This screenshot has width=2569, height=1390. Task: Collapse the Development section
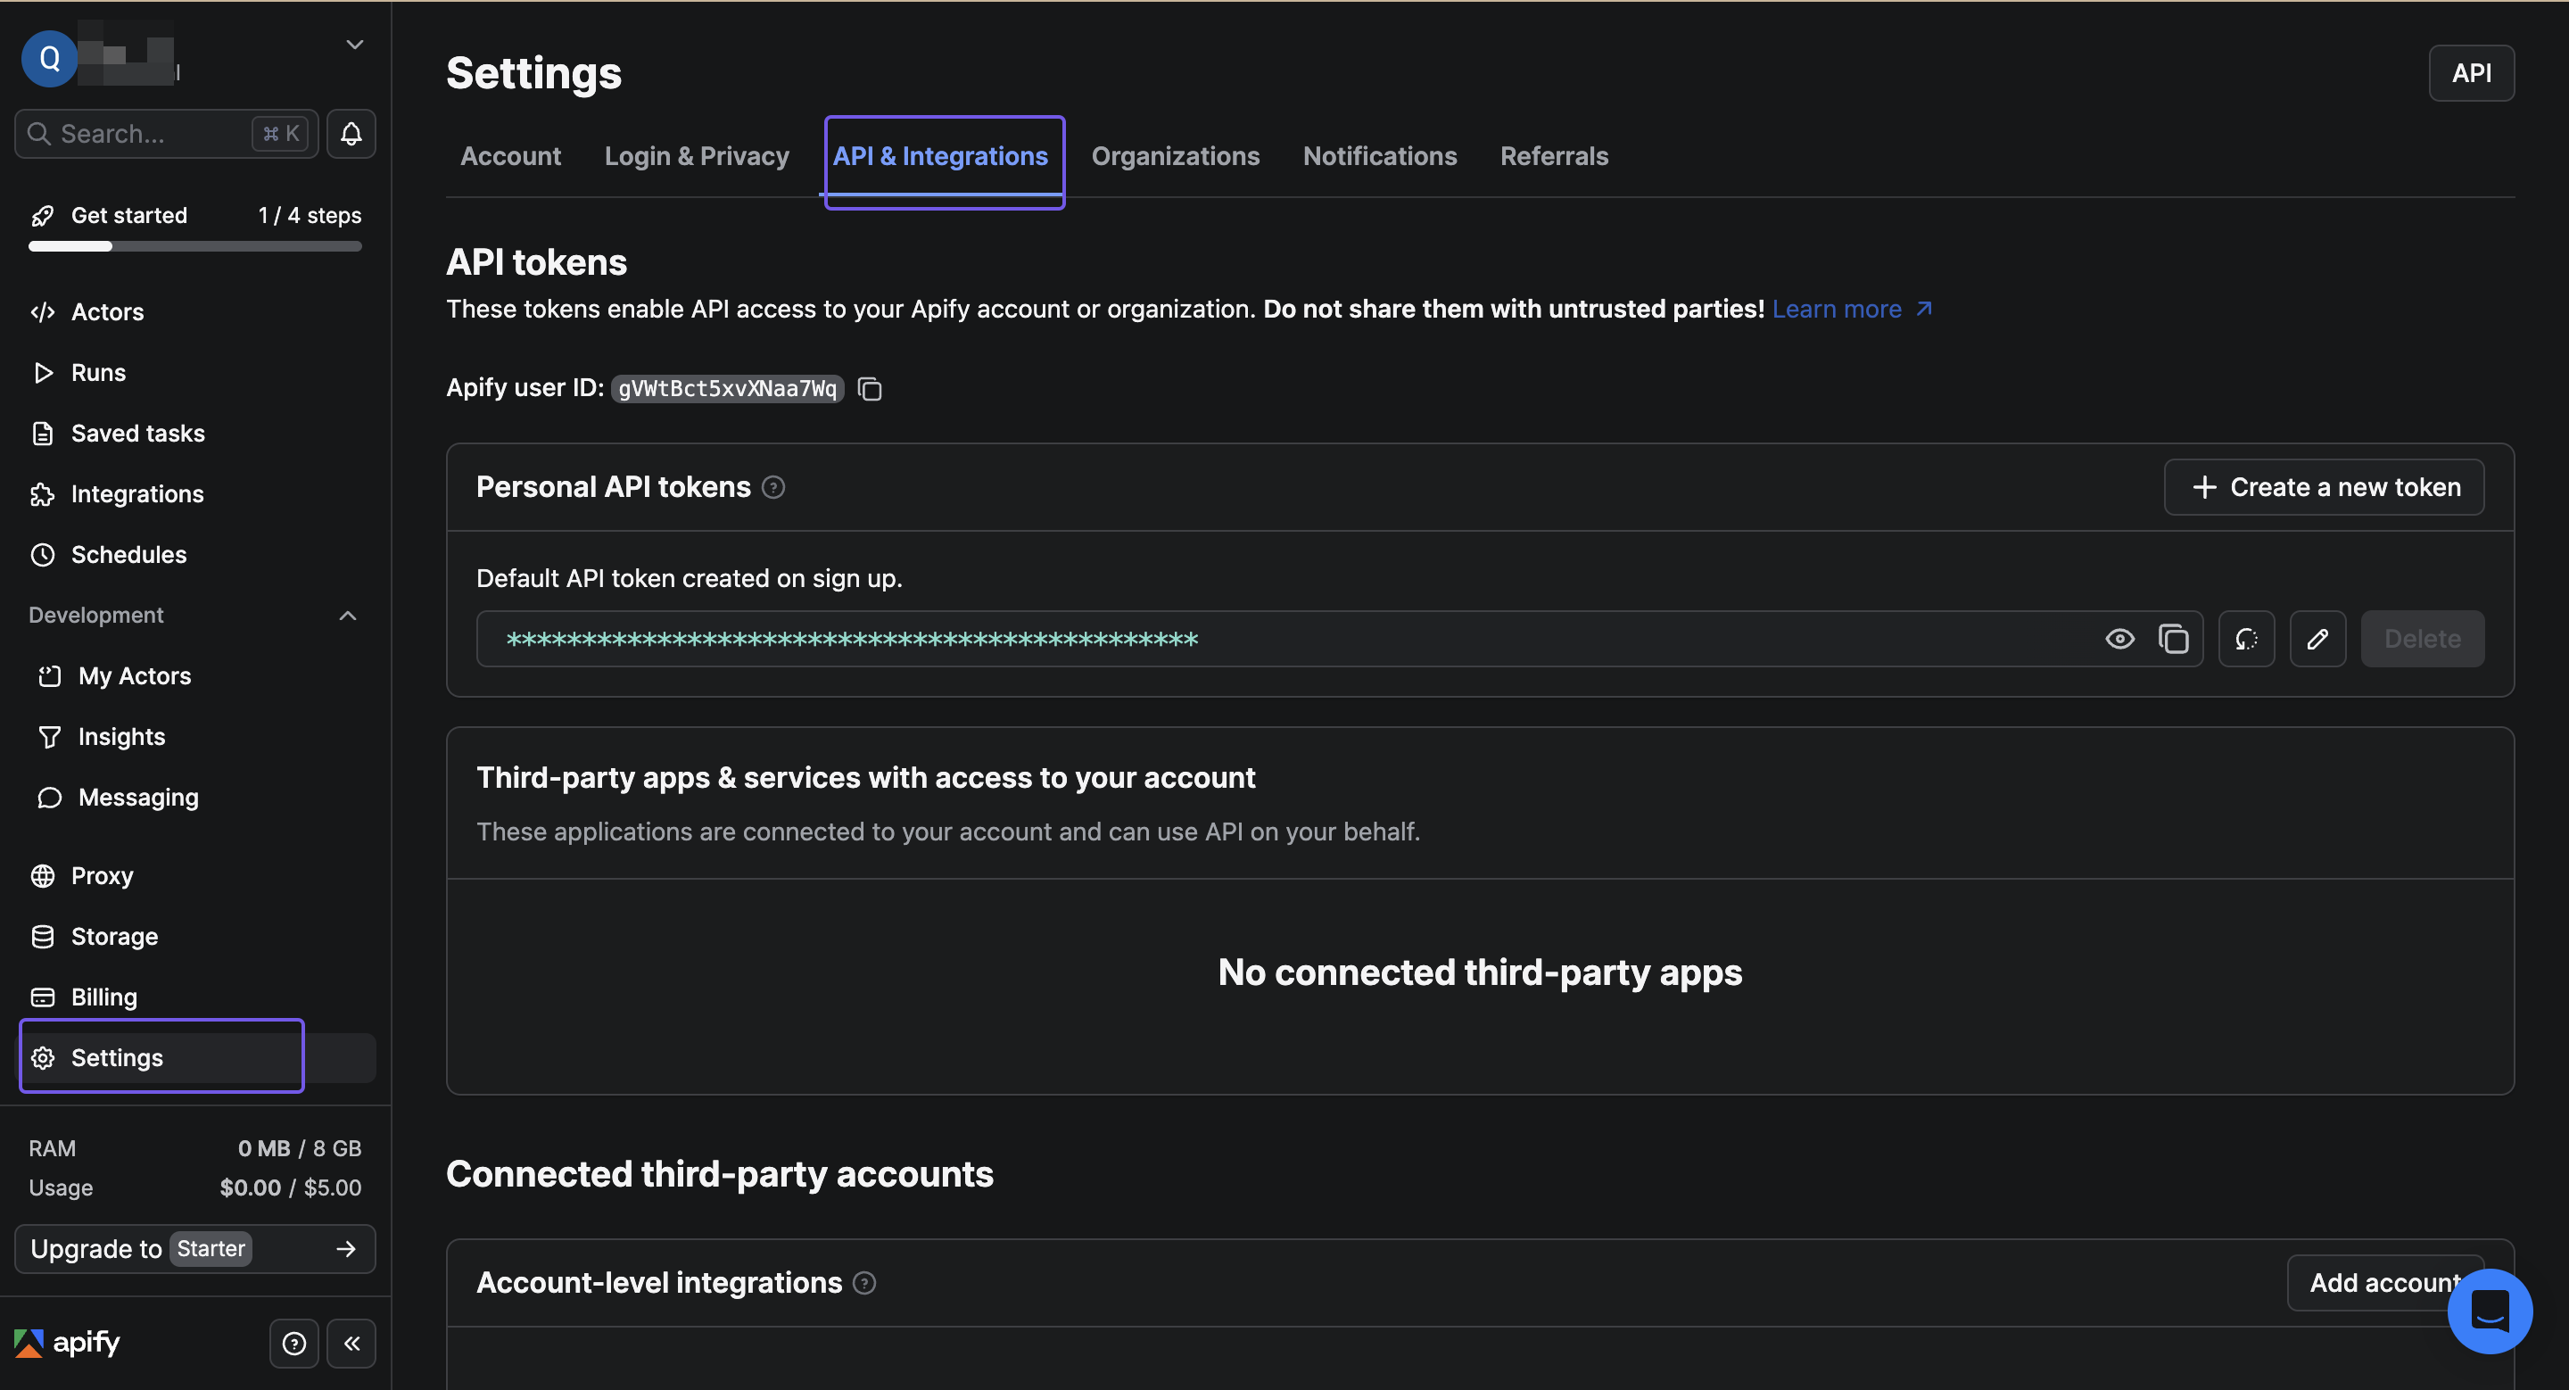347,616
